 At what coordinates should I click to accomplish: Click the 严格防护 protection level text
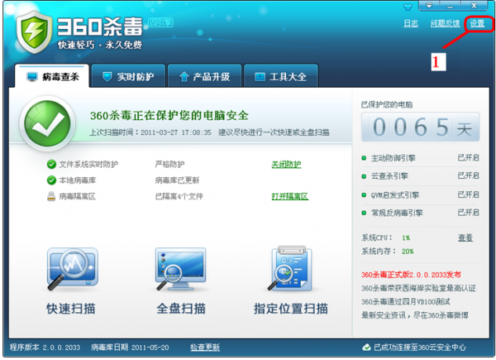(x=169, y=165)
